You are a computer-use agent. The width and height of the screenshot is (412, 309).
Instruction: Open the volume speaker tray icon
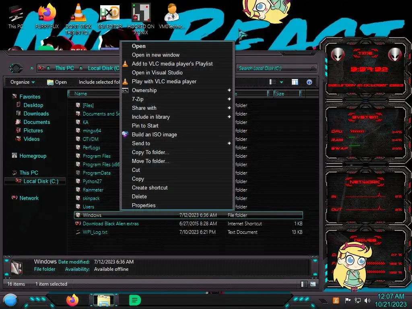coord(367,300)
